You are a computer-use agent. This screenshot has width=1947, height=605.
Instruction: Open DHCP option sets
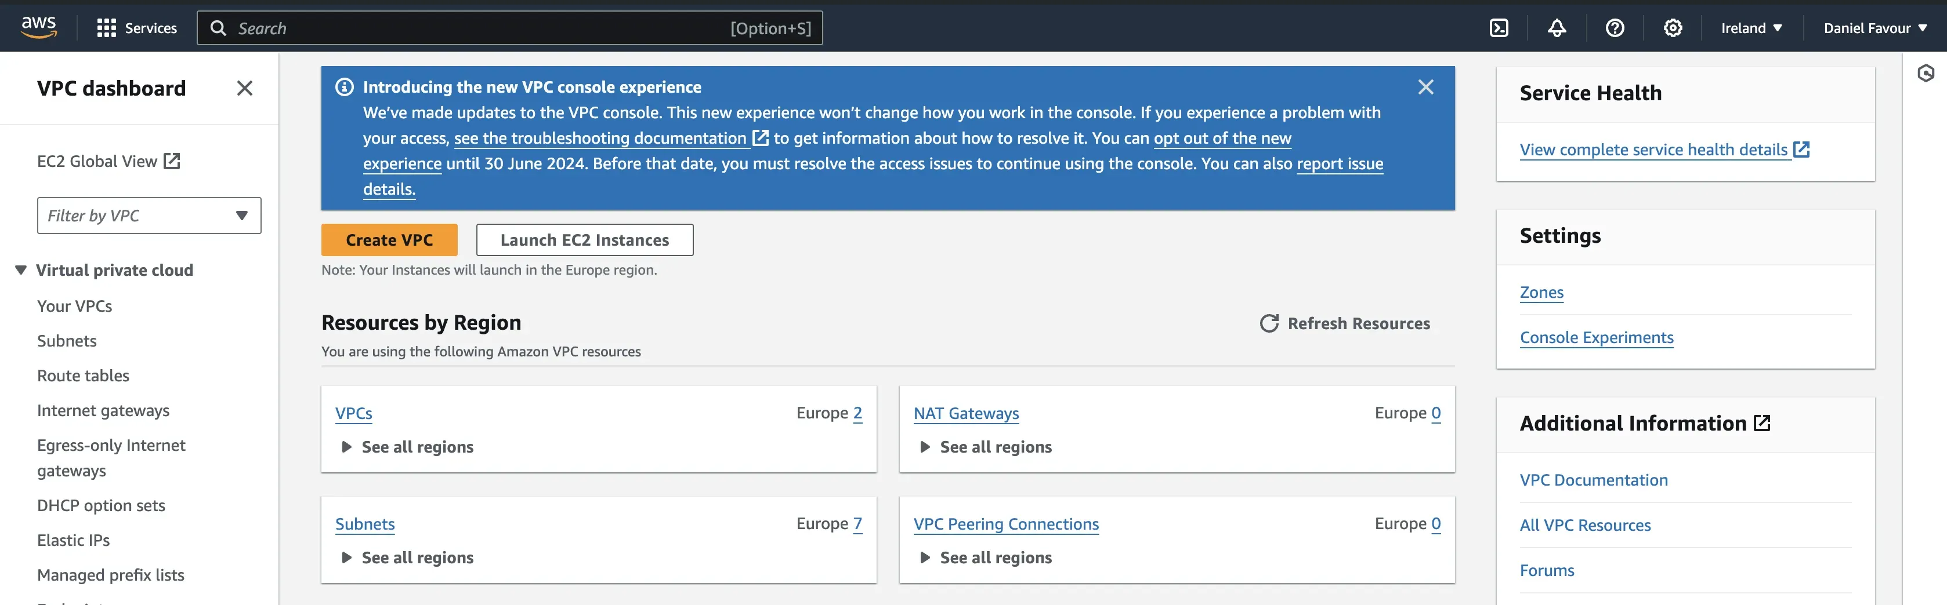click(102, 505)
